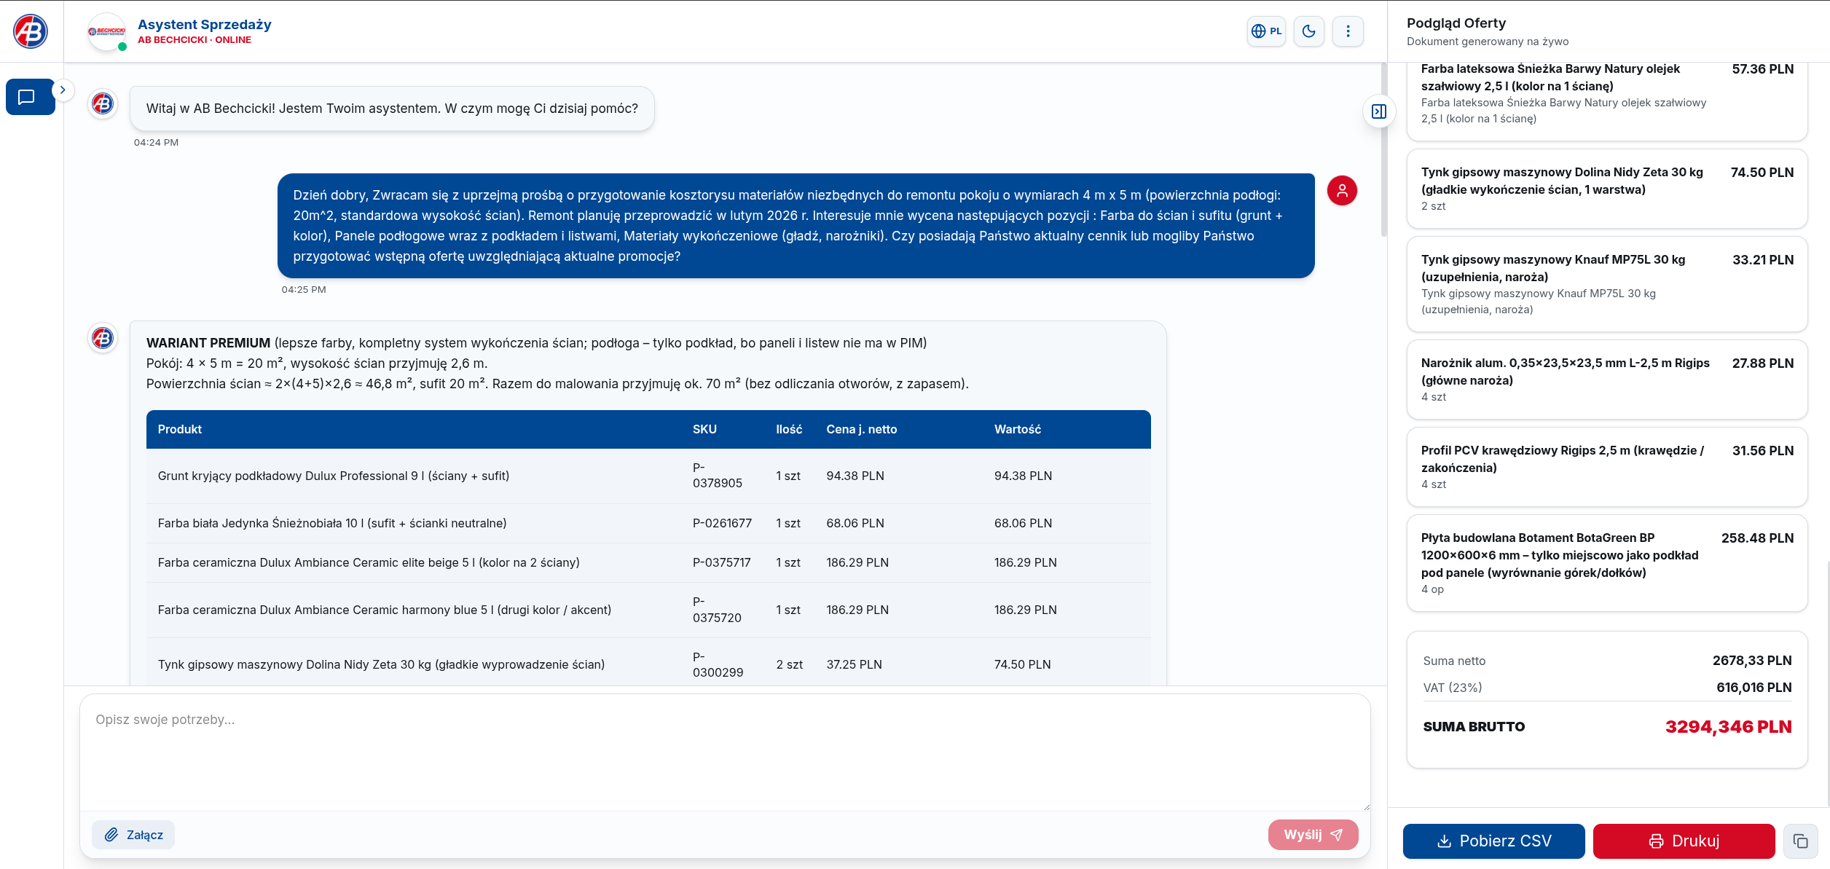Click assistant avatar next to welcome message

tap(103, 104)
